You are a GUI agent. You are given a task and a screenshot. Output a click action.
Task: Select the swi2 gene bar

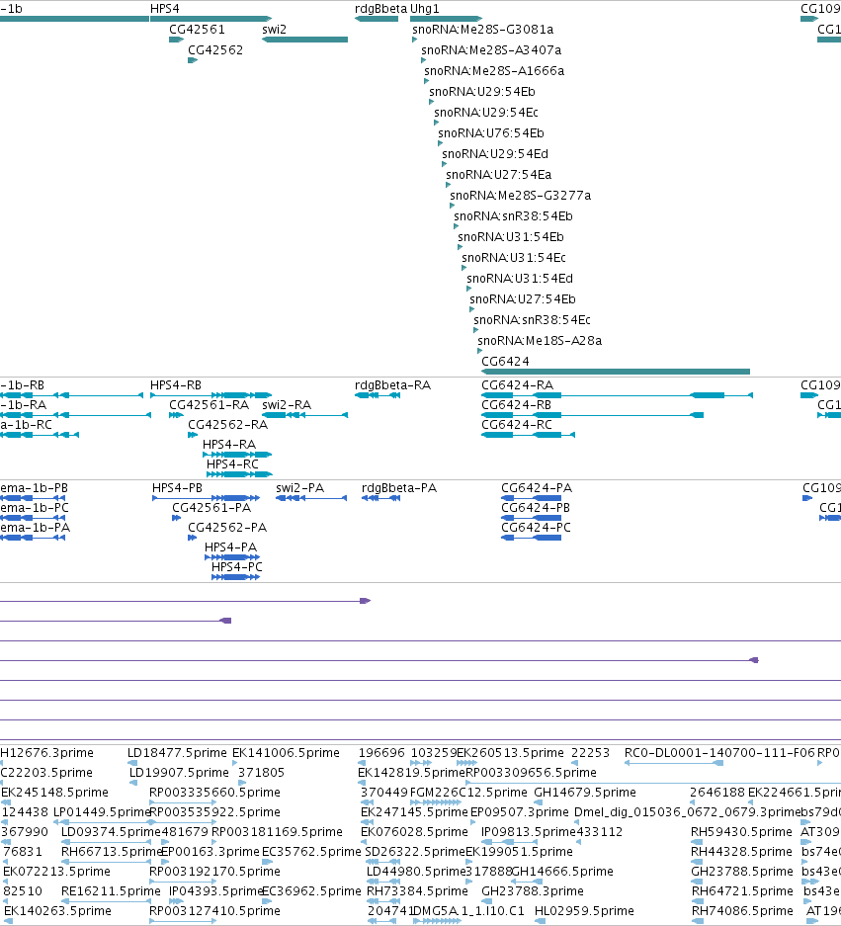(x=304, y=40)
